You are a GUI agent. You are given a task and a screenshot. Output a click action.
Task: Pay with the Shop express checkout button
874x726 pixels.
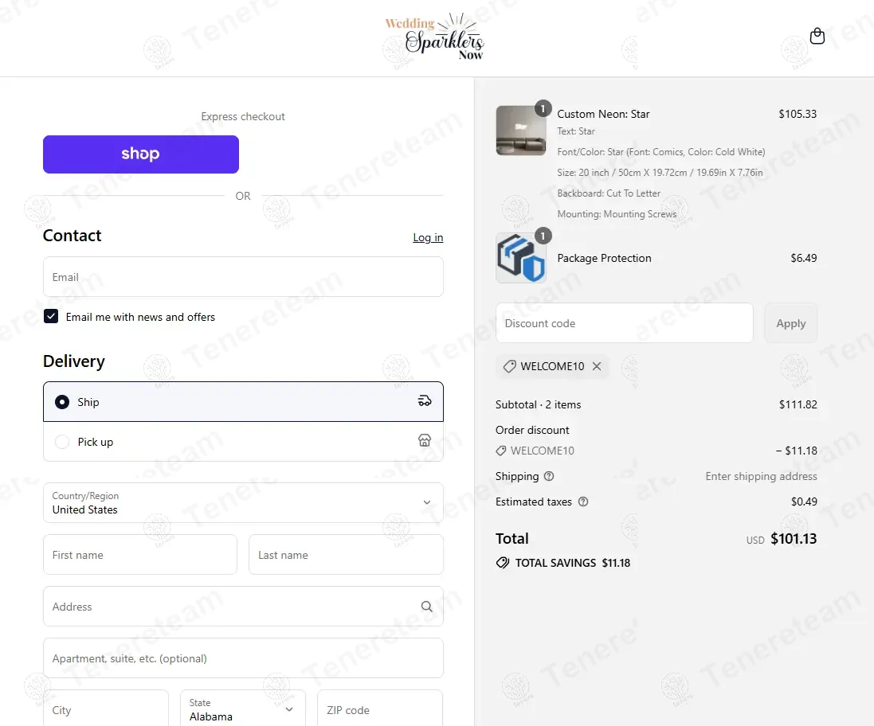coord(141,154)
